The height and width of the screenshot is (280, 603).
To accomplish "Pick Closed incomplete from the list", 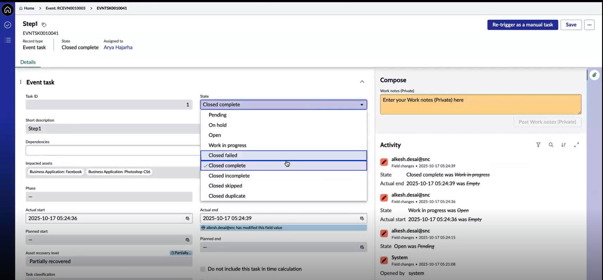I will (x=284, y=176).
